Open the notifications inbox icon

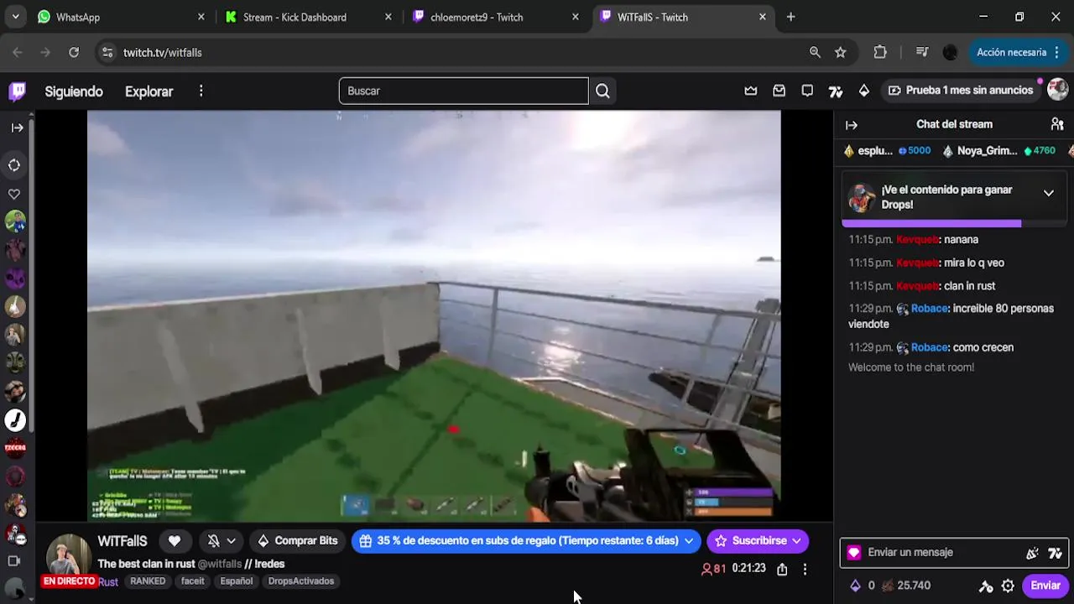[779, 91]
